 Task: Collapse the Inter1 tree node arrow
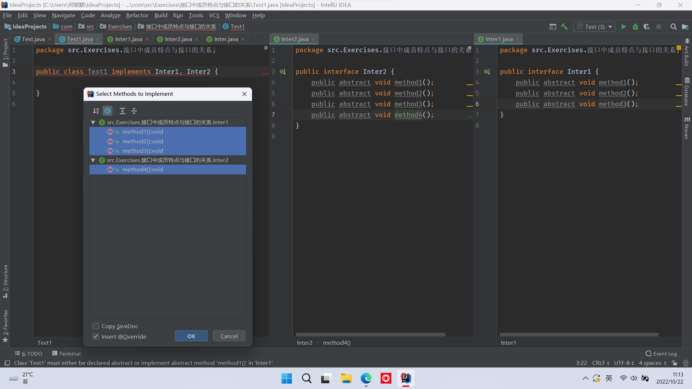tap(93, 122)
